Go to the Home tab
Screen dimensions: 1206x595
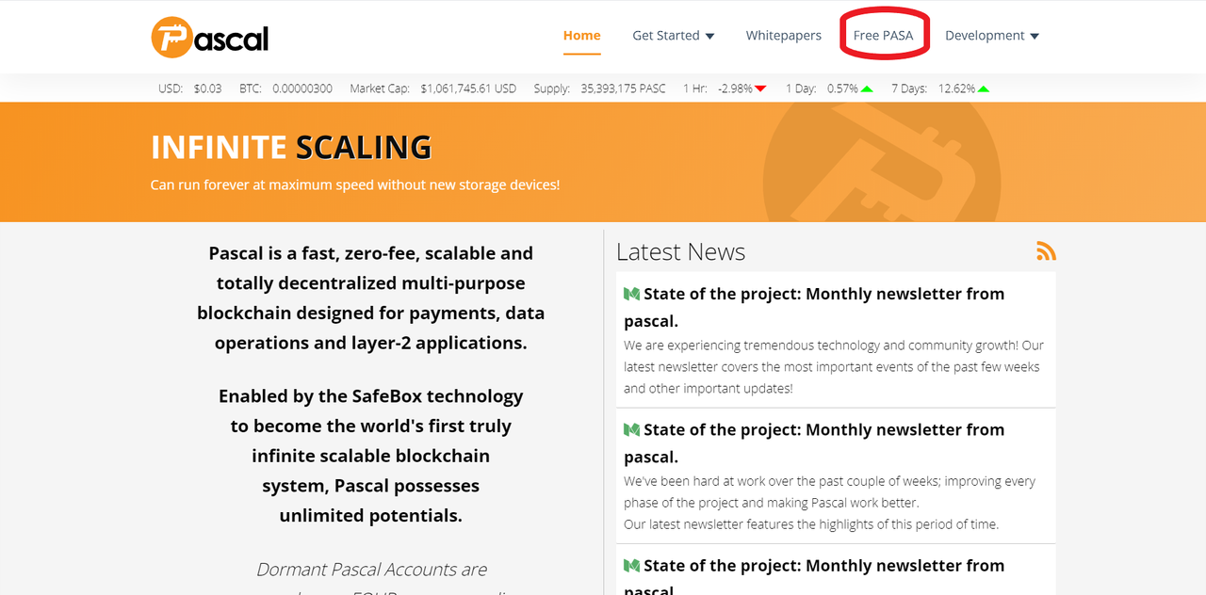tap(581, 35)
